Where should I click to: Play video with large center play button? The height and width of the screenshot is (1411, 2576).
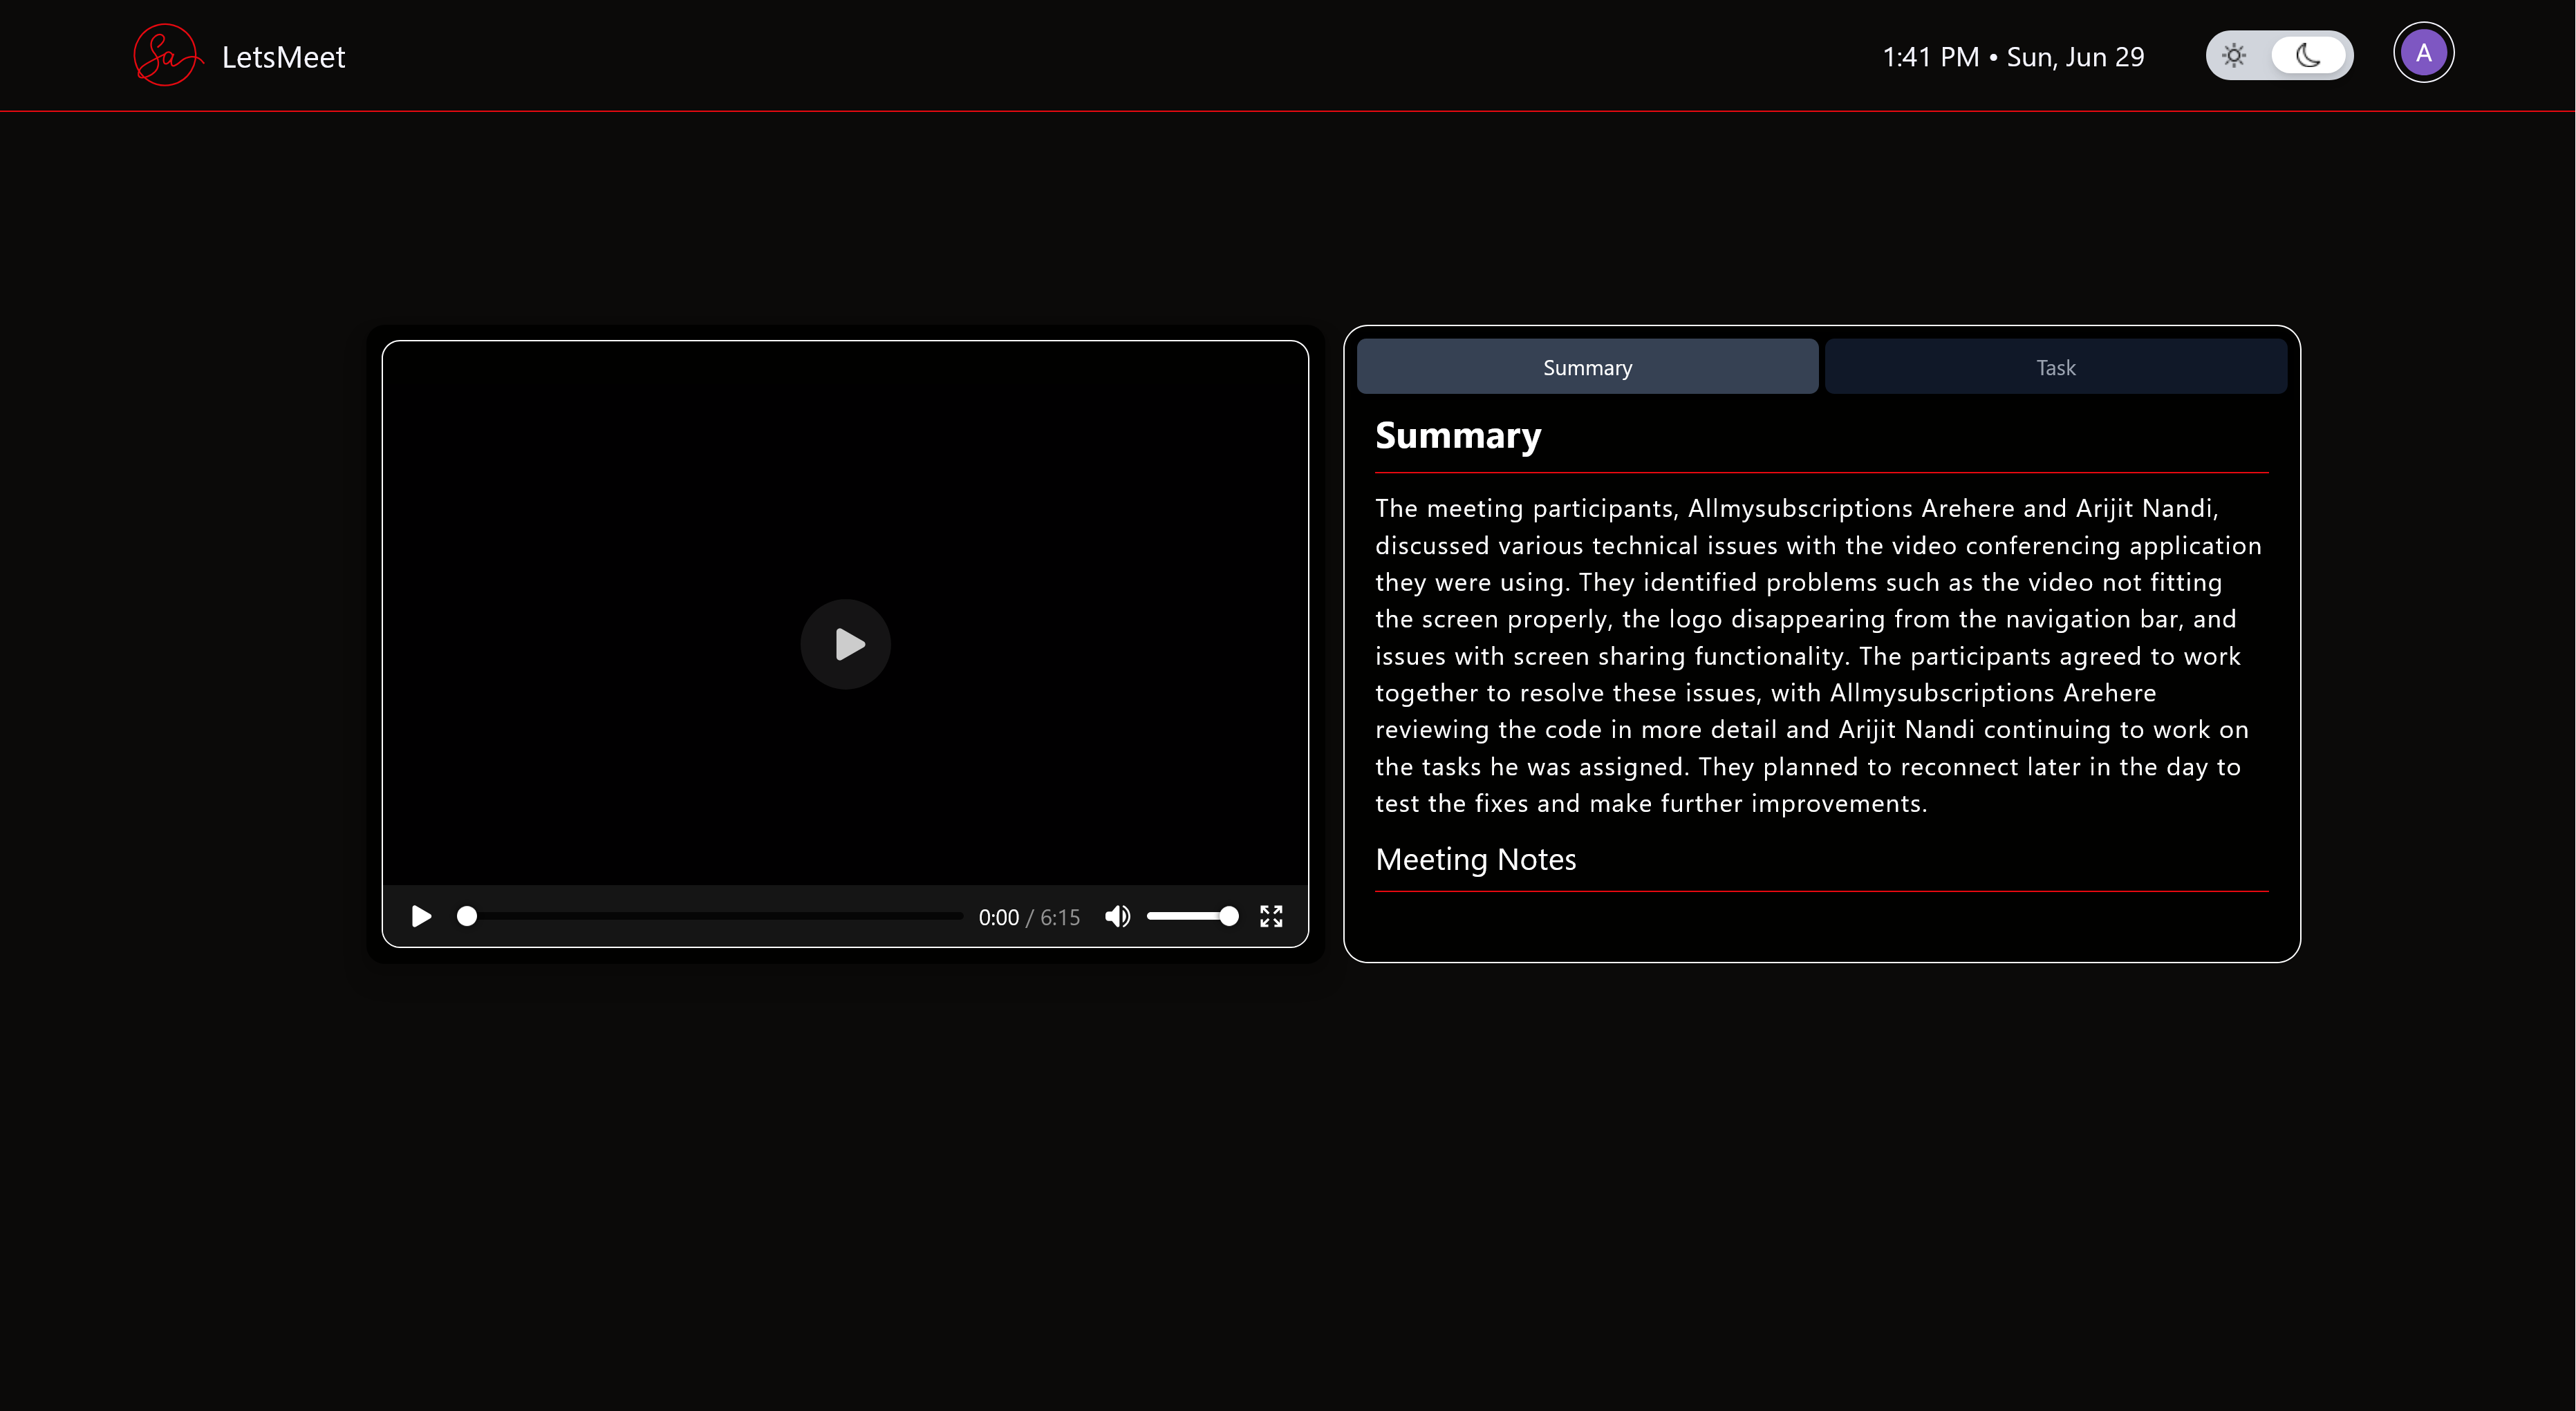(846, 645)
